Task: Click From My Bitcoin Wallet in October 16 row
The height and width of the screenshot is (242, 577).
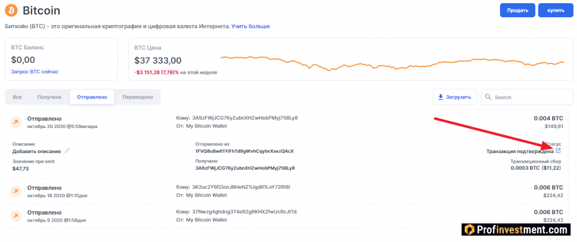Action: coord(206,195)
